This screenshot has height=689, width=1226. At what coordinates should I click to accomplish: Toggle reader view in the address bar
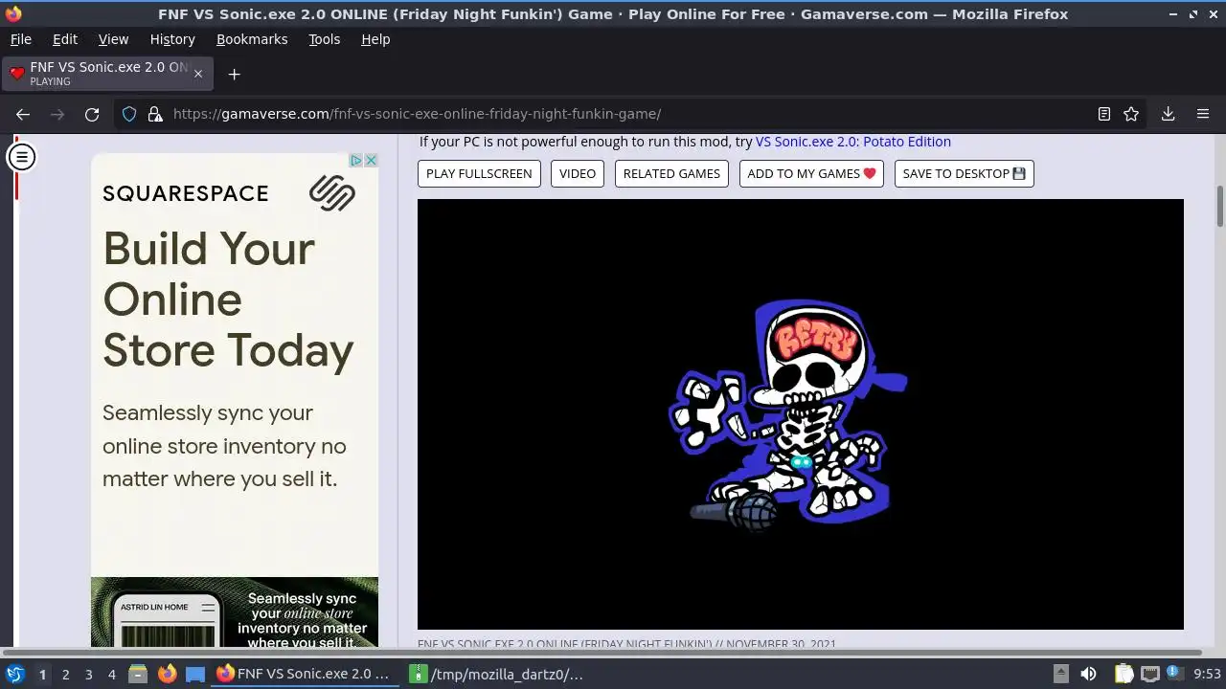tap(1104, 114)
